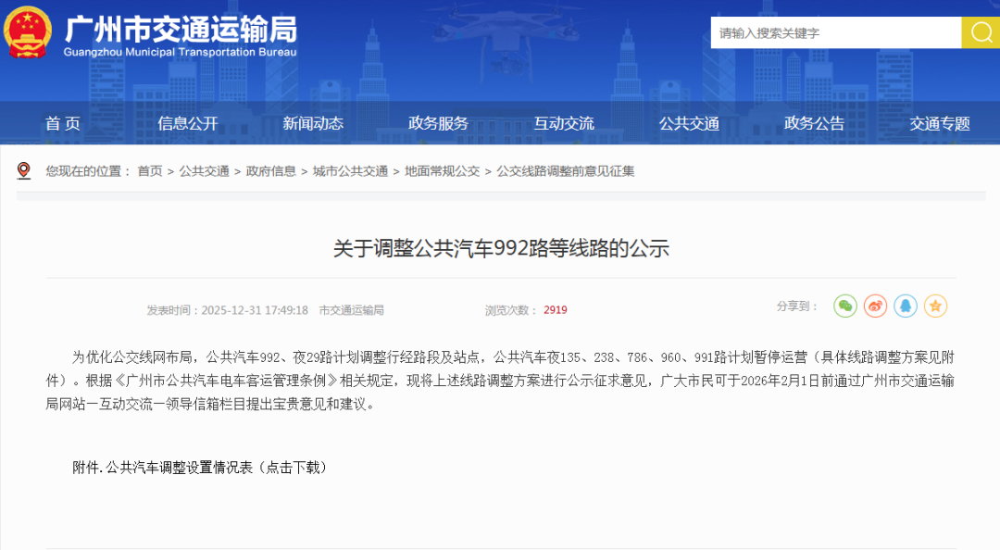The height and width of the screenshot is (550, 1000).
Task: Share the article via QQ icon
Action: tap(906, 306)
